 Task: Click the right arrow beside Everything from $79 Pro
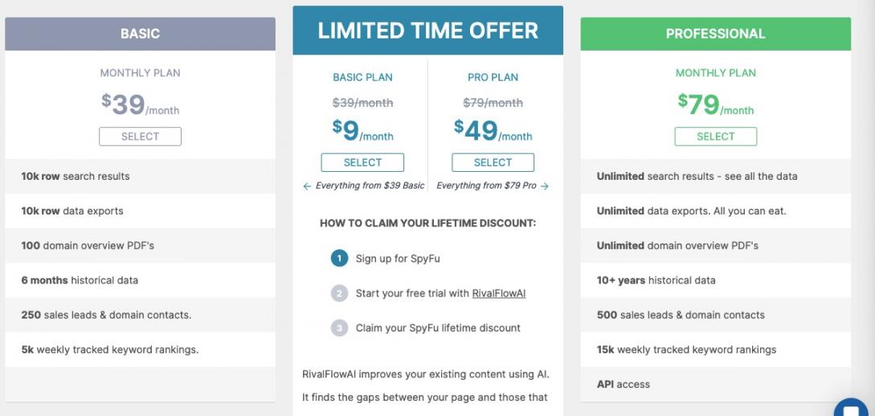545,186
